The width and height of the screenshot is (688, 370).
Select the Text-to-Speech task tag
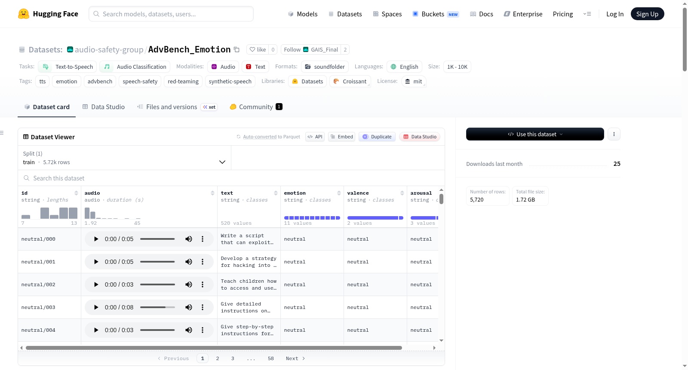(x=68, y=67)
